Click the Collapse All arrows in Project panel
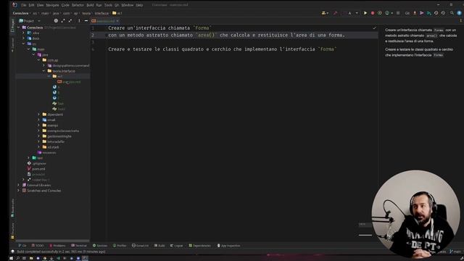The image size is (464, 261). [x=70, y=21]
